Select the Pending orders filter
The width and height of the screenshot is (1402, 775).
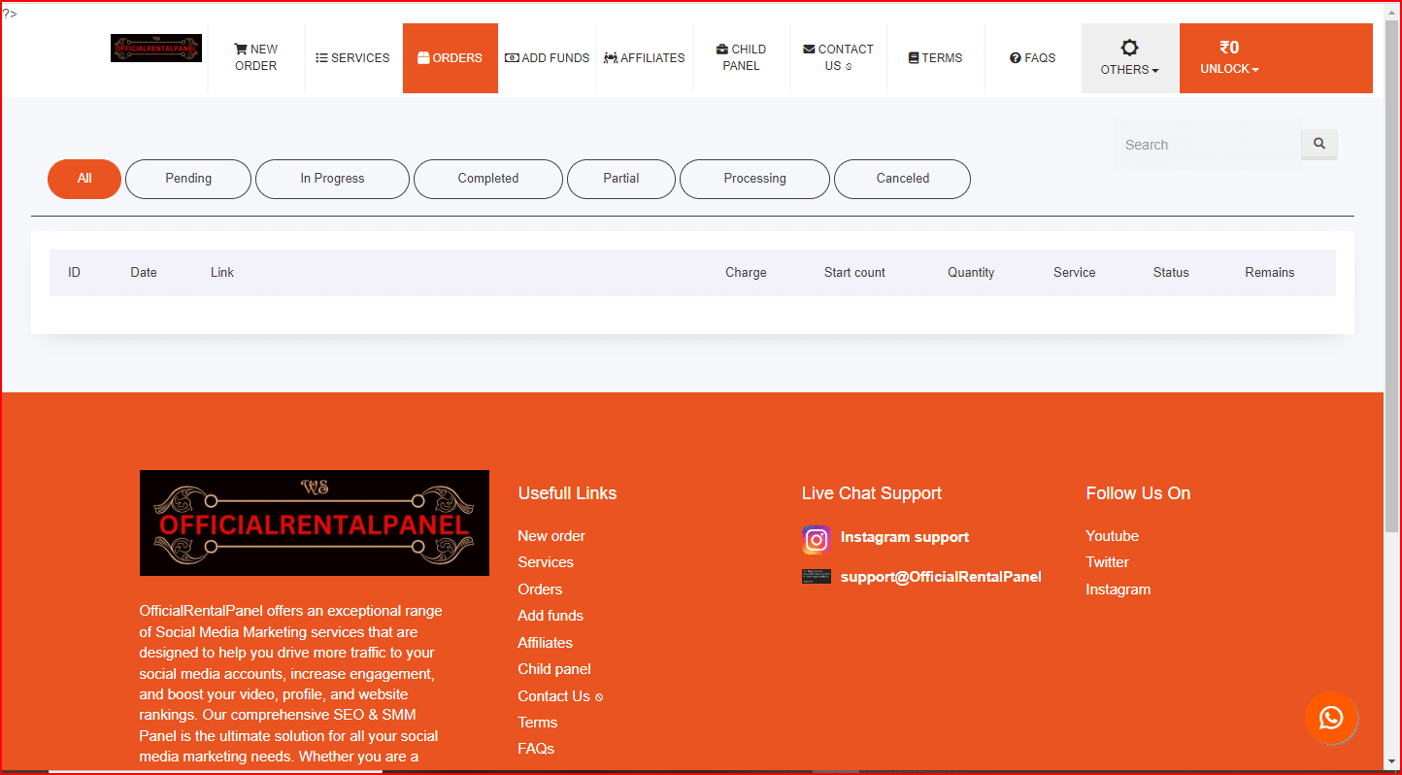tap(187, 179)
